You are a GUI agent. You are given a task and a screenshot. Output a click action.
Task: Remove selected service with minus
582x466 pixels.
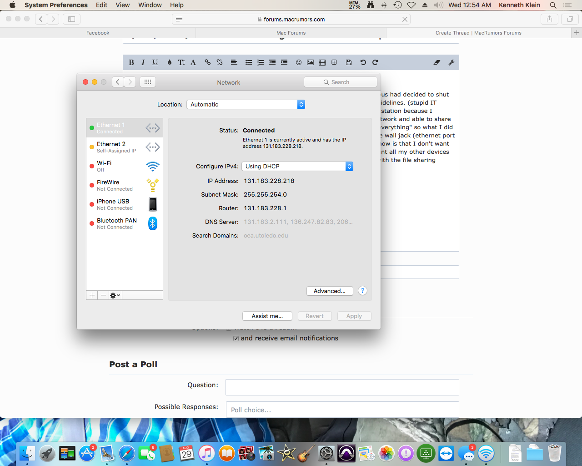[x=104, y=295]
